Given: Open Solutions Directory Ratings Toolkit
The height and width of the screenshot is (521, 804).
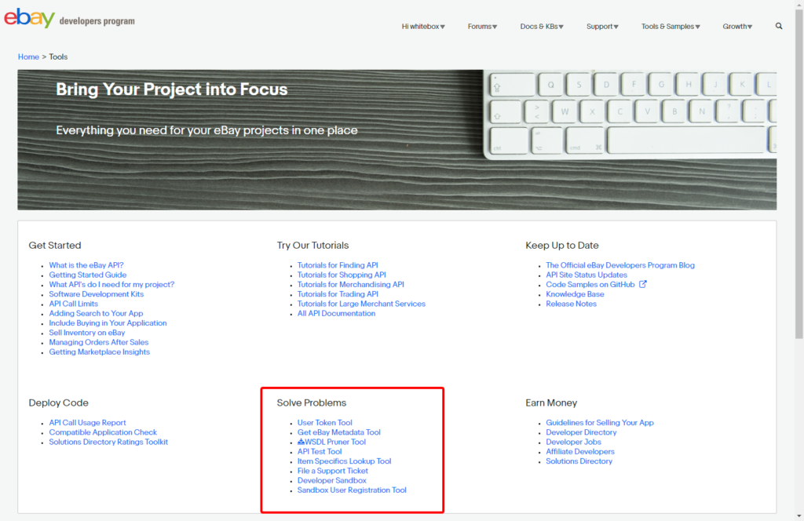Looking at the screenshot, I should click(x=108, y=442).
